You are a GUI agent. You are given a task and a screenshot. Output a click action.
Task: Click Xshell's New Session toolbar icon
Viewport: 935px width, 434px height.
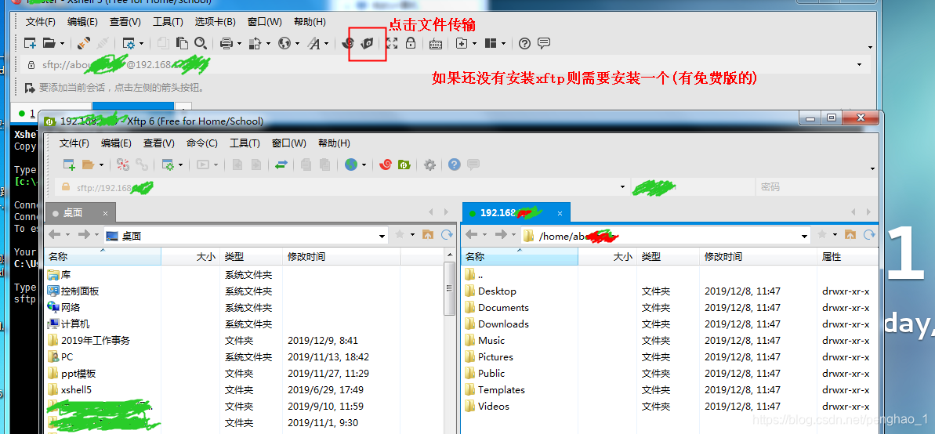[x=30, y=43]
